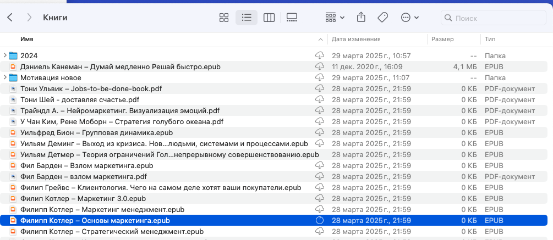
Task: Click date 11 дек. 2020 г., 16:09
Action: coord(367,66)
